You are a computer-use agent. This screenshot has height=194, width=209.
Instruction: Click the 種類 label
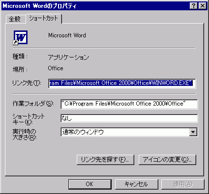20,56
